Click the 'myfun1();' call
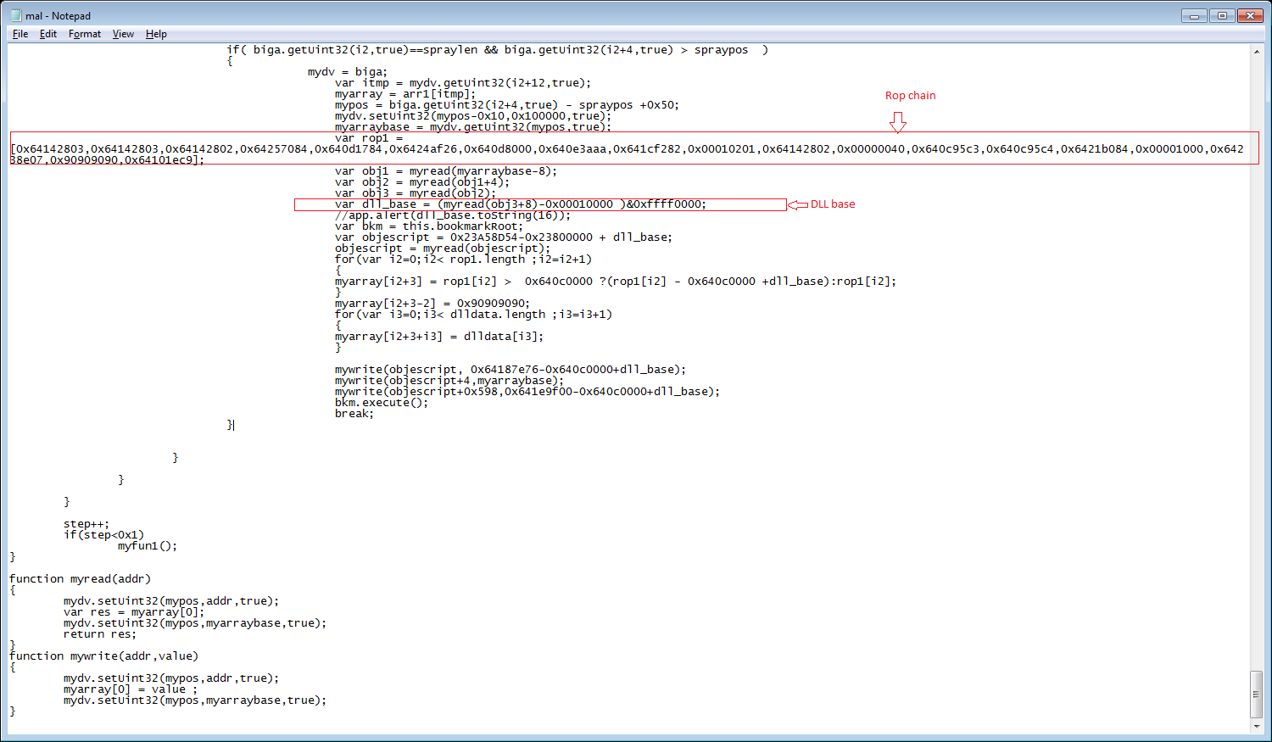This screenshot has height=742, width=1272. point(148,546)
